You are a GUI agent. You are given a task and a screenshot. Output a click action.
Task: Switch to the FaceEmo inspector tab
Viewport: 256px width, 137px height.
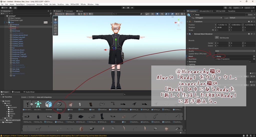coord(232,11)
